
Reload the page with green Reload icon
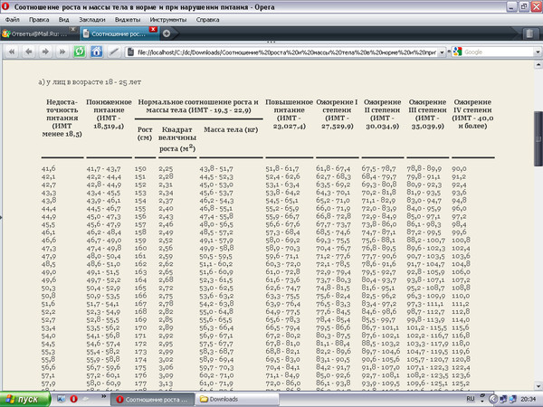80,52
